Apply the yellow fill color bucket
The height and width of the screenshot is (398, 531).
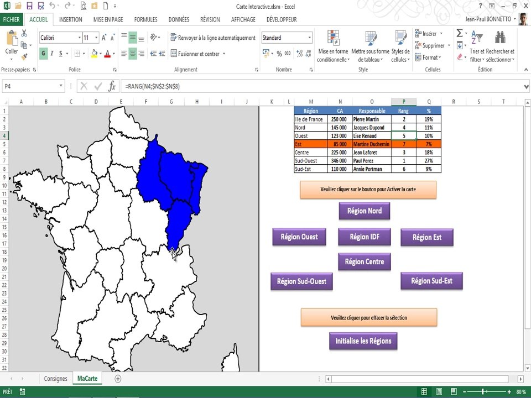[95, 54]
